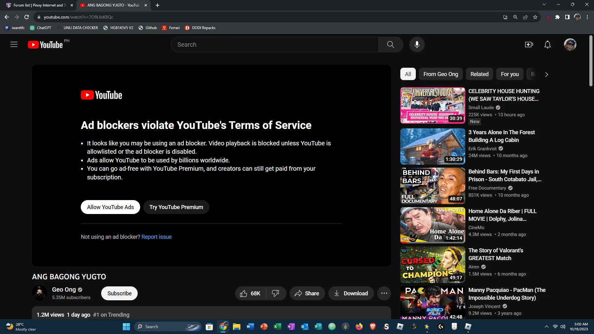594x334 pixels.
Task: Open the Story of Valorant's GREATEST Match title
Action: 496,254
